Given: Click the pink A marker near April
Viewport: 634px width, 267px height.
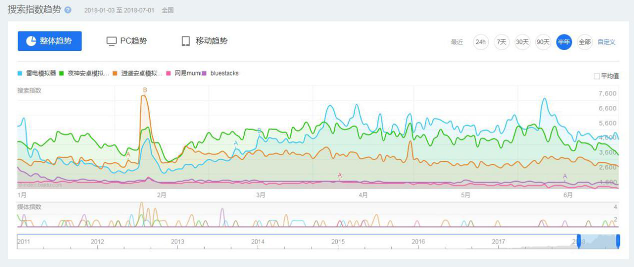Looking at the screenshot, I should pos(340,175).
